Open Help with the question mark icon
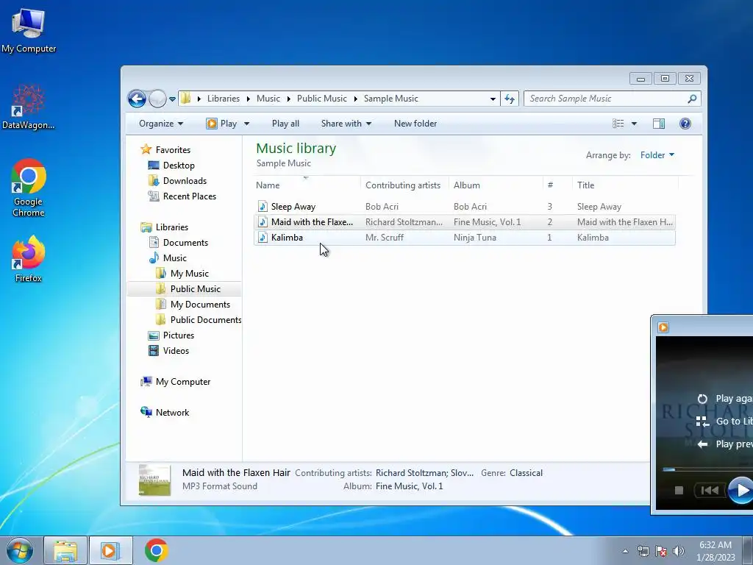The height and width of the screenshot is (565, 753). 685,124
